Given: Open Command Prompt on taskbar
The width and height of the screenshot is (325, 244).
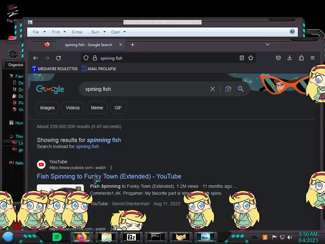Looking at the screenshot, I should 156,237.
